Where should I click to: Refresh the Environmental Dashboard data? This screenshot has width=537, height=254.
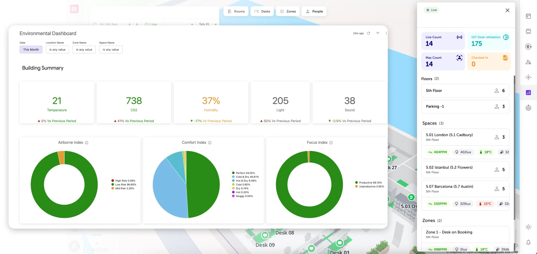click(x=368, y=33)
